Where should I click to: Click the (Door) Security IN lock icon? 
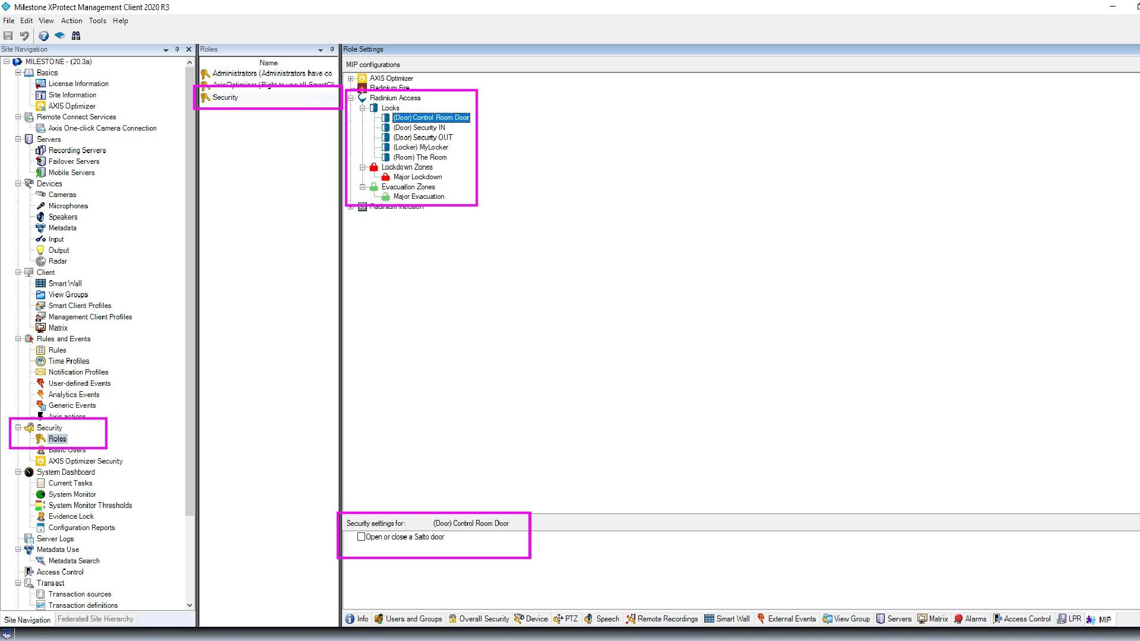point(386,128)
